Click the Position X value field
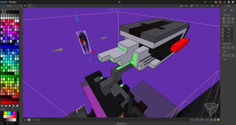The width and height of the screenshot is (236, 125). [x=229, y=29]
